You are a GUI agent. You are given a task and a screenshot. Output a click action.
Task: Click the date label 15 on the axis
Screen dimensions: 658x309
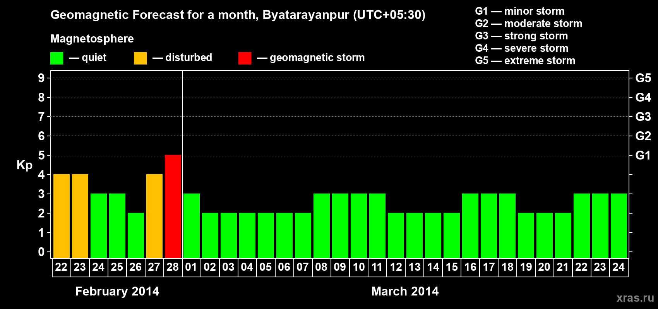click(x=452, y=267)
